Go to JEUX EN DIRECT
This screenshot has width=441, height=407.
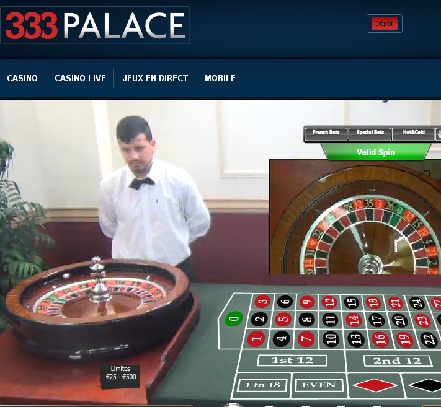155,78
